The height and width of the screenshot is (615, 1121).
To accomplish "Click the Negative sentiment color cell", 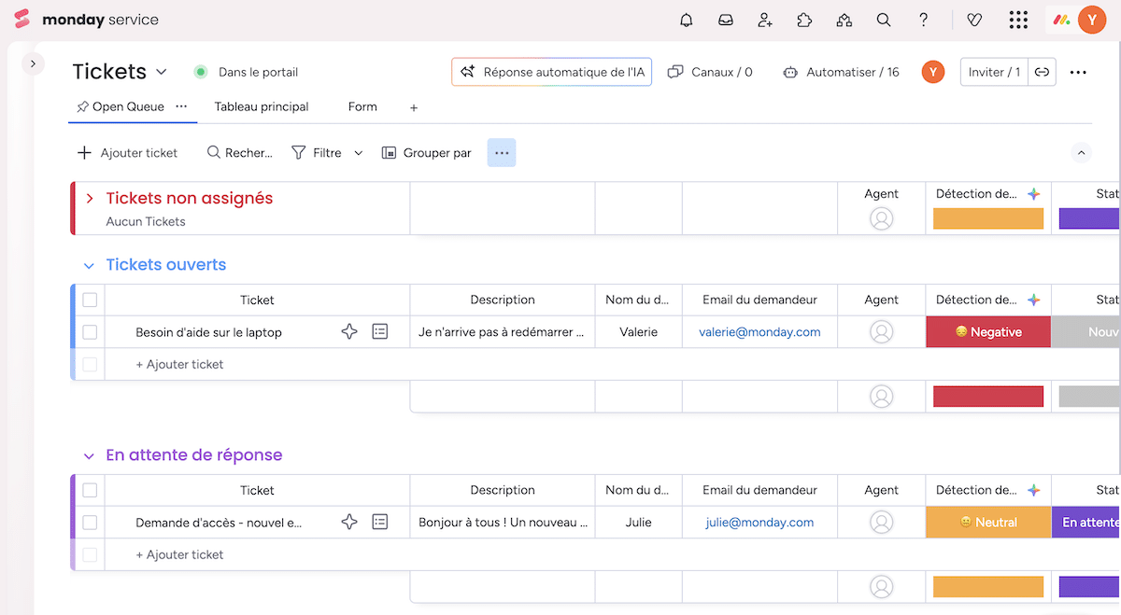I will coord(987,331).
